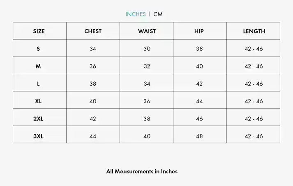Select the S size row label

[38, 49]
